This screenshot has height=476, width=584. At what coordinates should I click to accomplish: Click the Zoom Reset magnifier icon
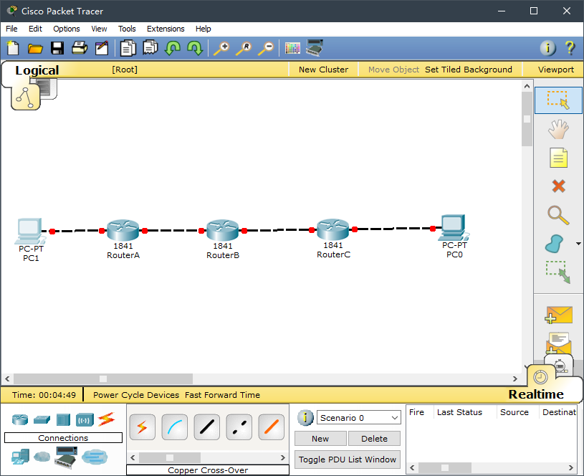[x=244, y=49]
